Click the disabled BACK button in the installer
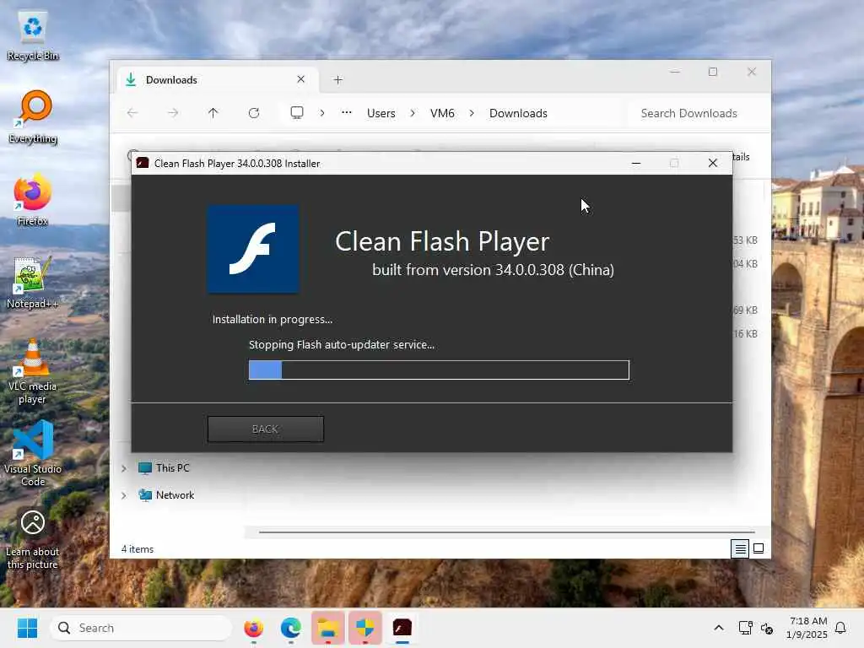 point(266,429)
